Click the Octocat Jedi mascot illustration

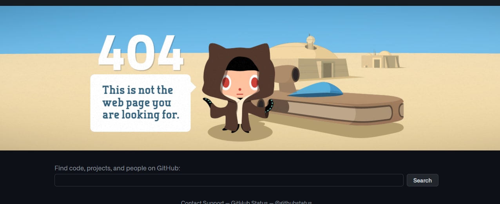click(238, 87)
